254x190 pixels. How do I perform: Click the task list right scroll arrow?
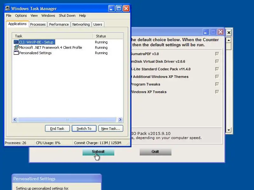click(x=120, y=120)
